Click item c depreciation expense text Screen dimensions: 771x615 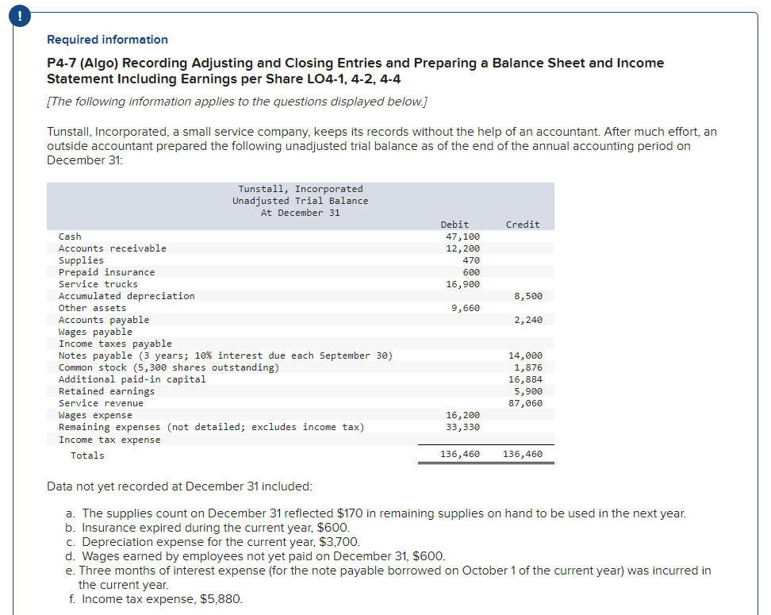pos(219,542)
